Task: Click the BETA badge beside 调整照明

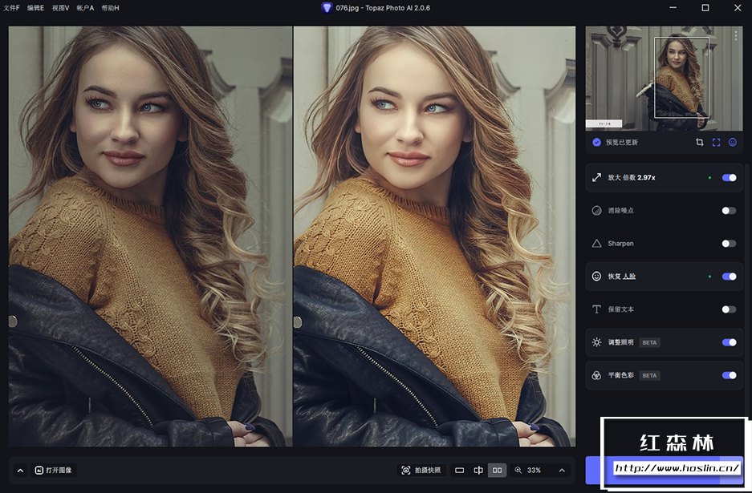Action: point(649,342)
